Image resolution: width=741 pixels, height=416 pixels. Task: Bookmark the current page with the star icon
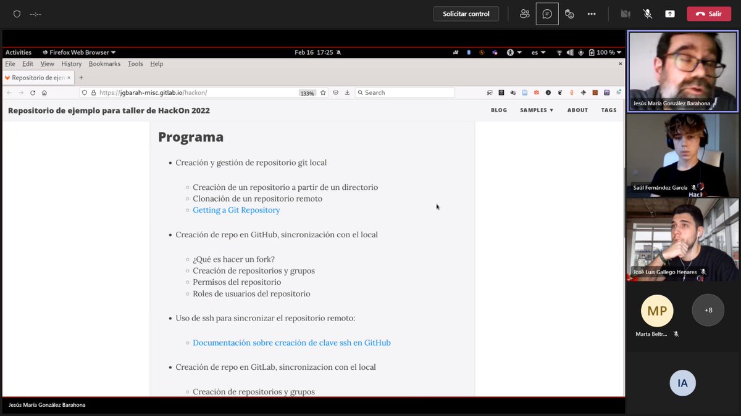click(323, 92)
